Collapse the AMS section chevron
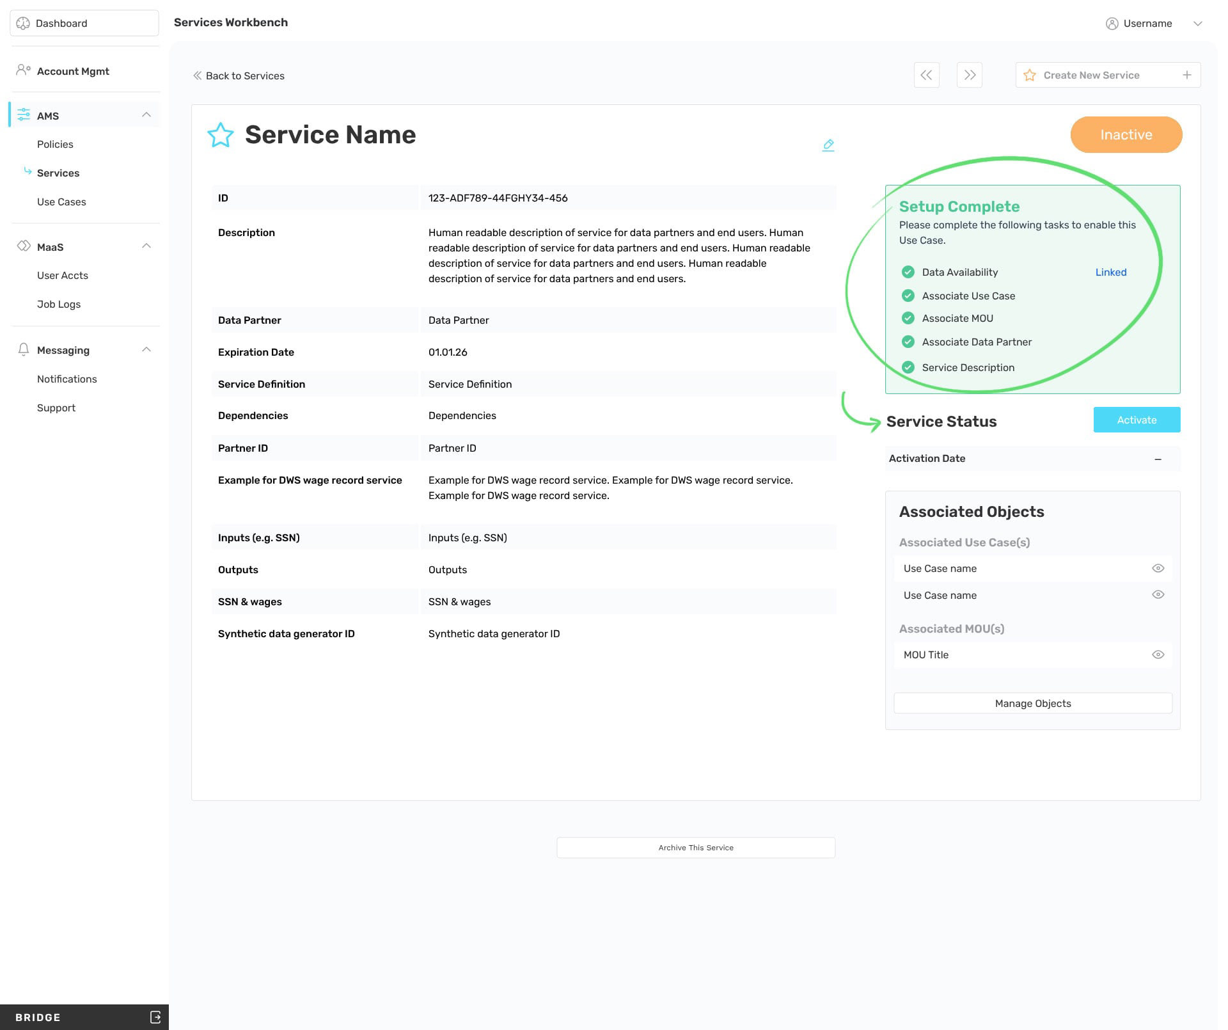 (146, 115)
